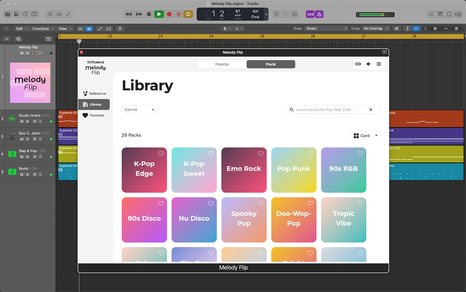
Task: Open the Genre filter dropdown
Action: (139, 109)
